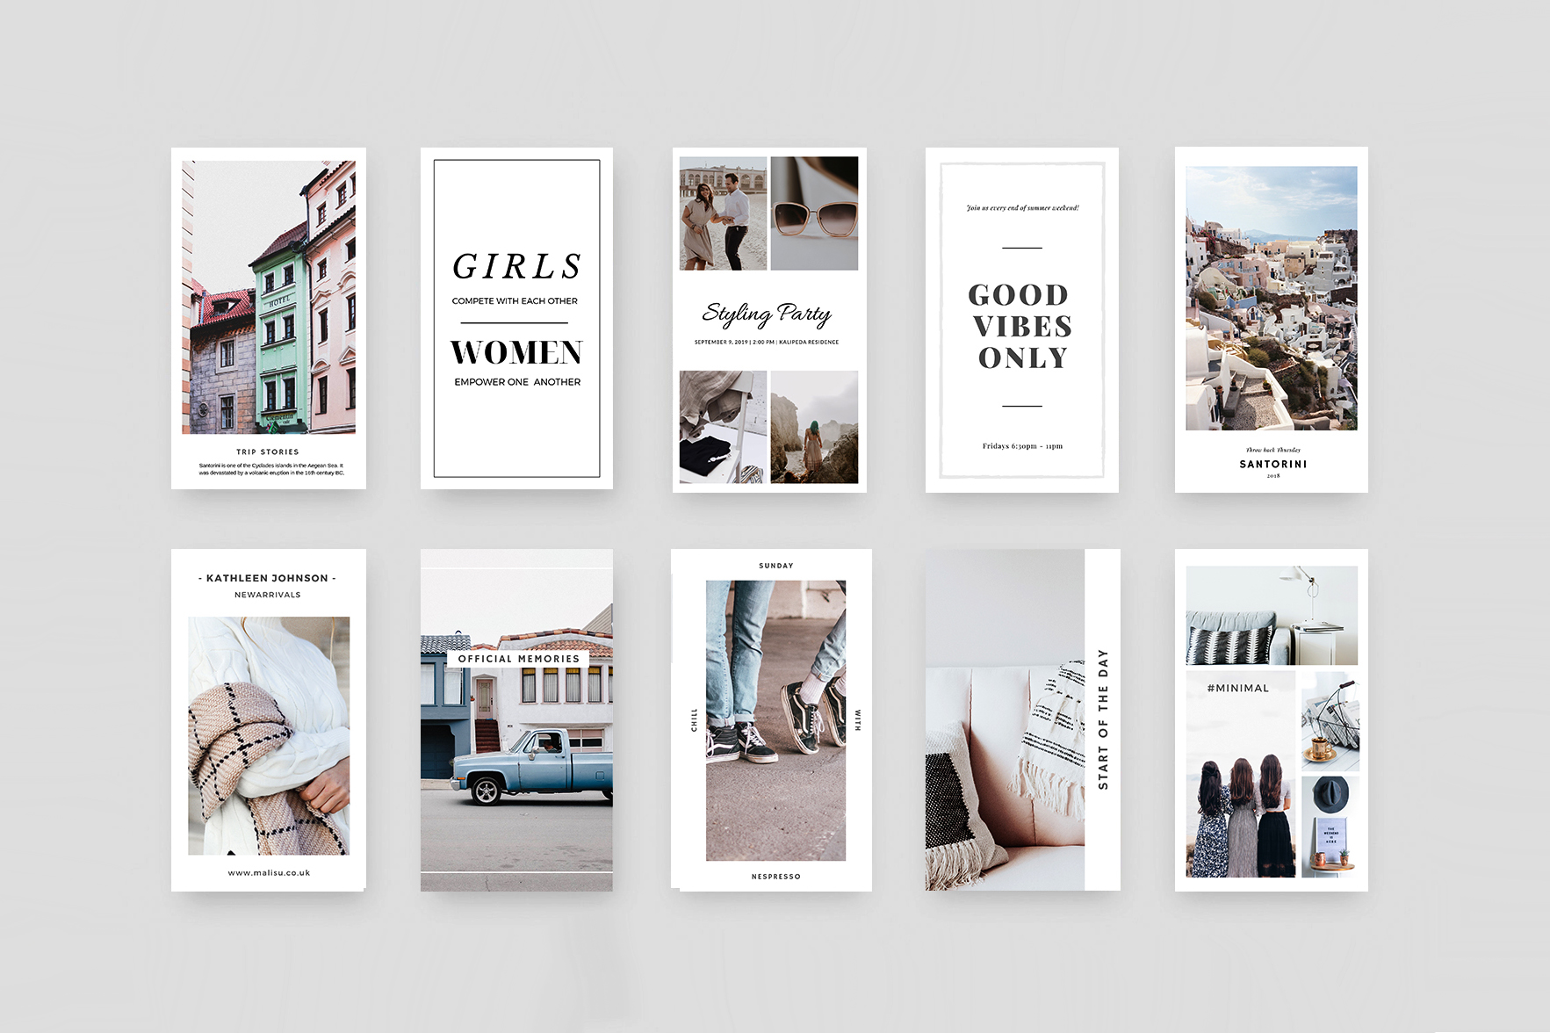The width and height of the screenshot is (1550, 1033).
Task: Select the sofa with blanket photo
Action: [1005, 720]
